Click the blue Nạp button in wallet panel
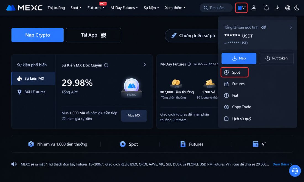This screenshot has width=304, height=182. point(239,58)
